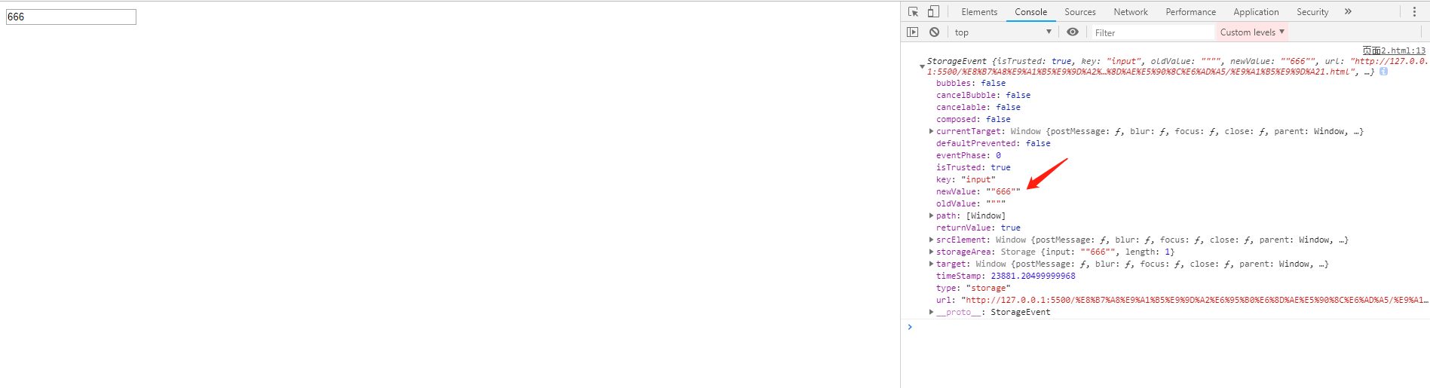Expand the currentTarget Window property
Viewport: 1430px width, 388px height.
coord(932,131)
